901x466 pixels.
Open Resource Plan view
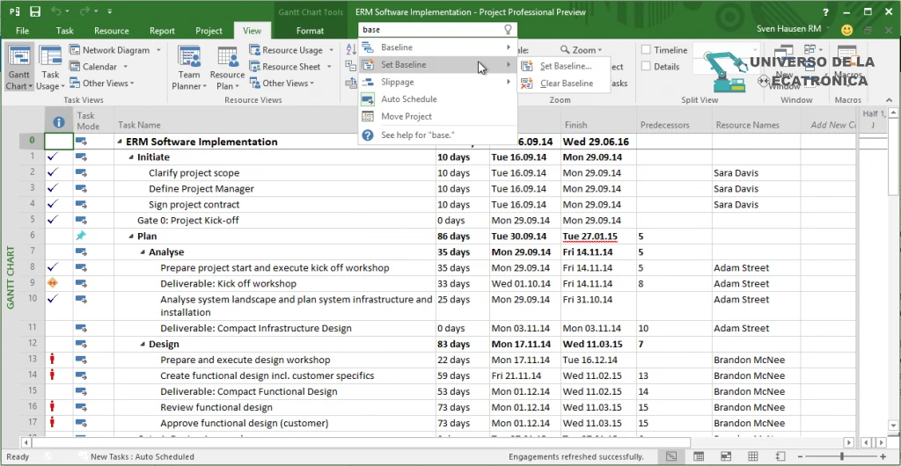227,69
